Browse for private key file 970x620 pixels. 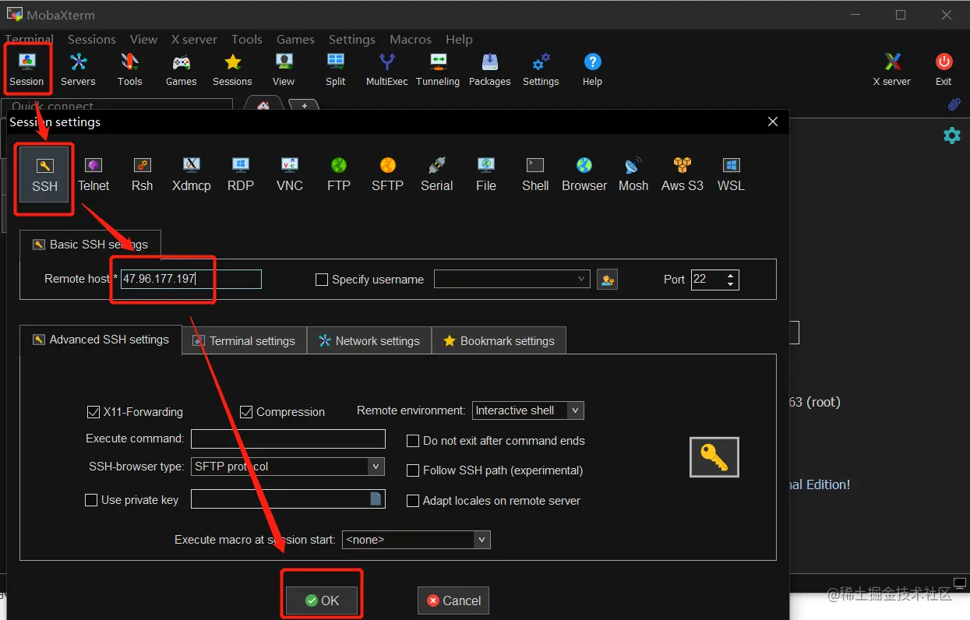(376, 499)
